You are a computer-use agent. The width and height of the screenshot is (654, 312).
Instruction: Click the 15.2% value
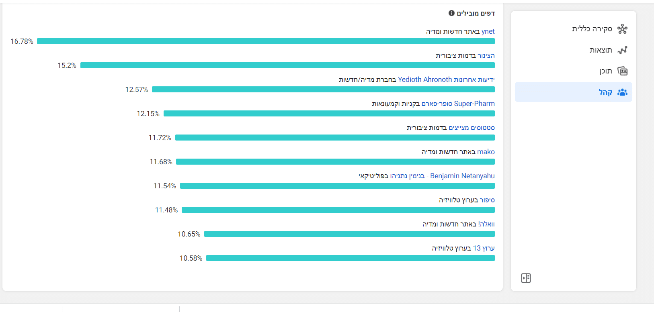[67, 65]
